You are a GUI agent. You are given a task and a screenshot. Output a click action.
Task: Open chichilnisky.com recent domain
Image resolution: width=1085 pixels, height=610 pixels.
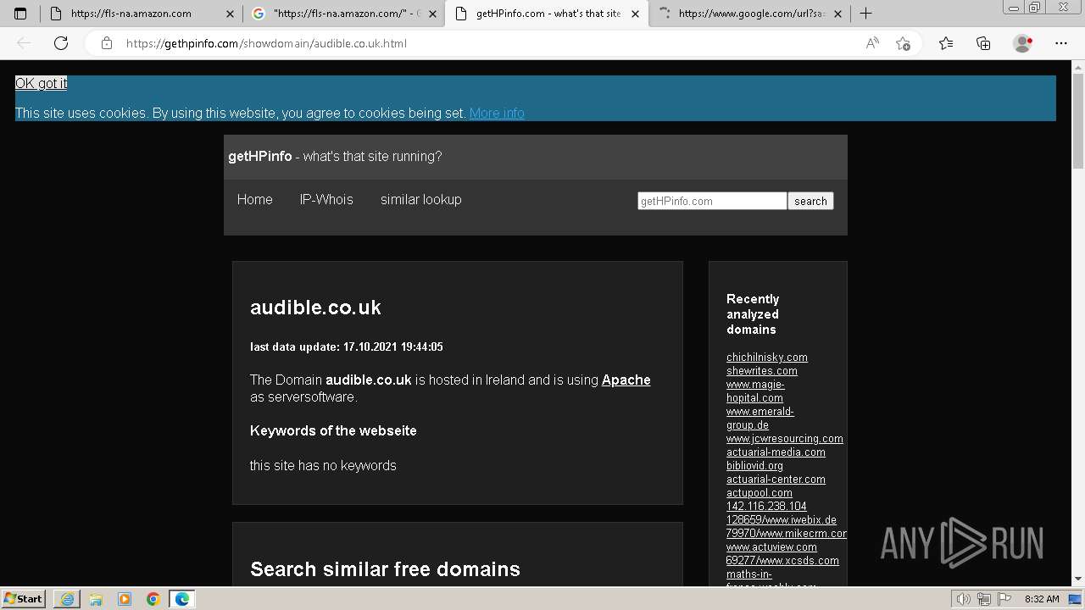click(767, 357)
